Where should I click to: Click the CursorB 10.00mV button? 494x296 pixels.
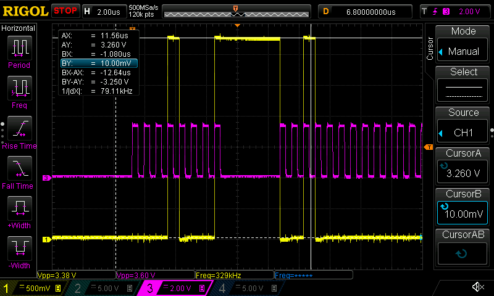point(462,207)
